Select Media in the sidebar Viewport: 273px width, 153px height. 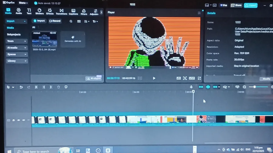(x=10, y=28)
